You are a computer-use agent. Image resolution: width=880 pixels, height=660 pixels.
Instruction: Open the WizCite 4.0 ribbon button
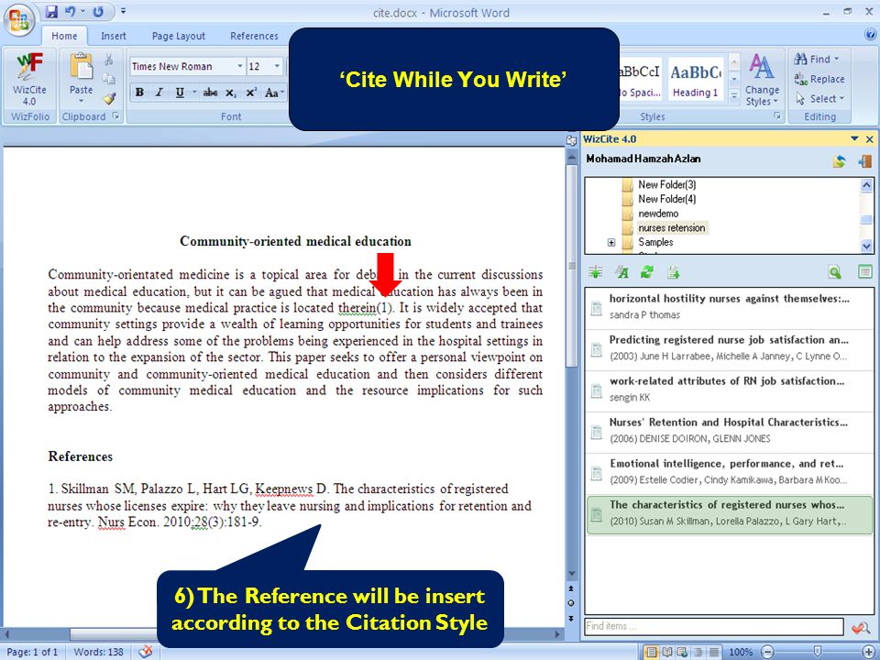pos(29,79)
